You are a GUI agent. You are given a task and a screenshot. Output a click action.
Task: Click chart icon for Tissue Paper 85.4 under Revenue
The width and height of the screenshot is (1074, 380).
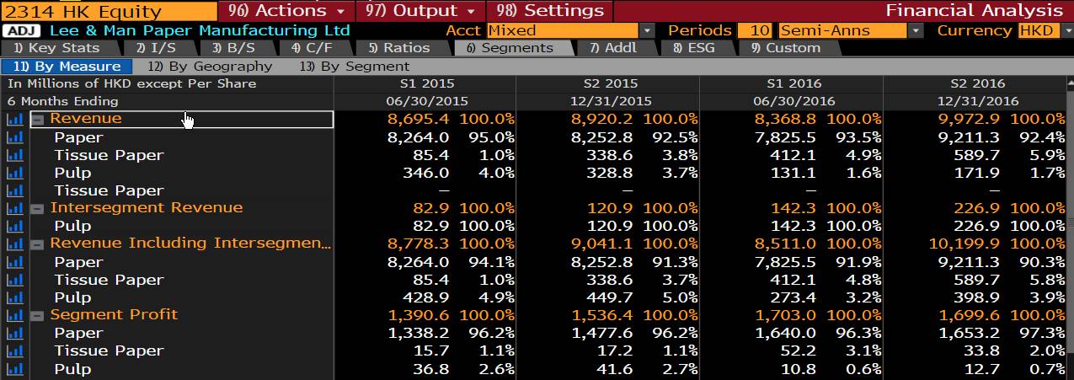[14, 155]
